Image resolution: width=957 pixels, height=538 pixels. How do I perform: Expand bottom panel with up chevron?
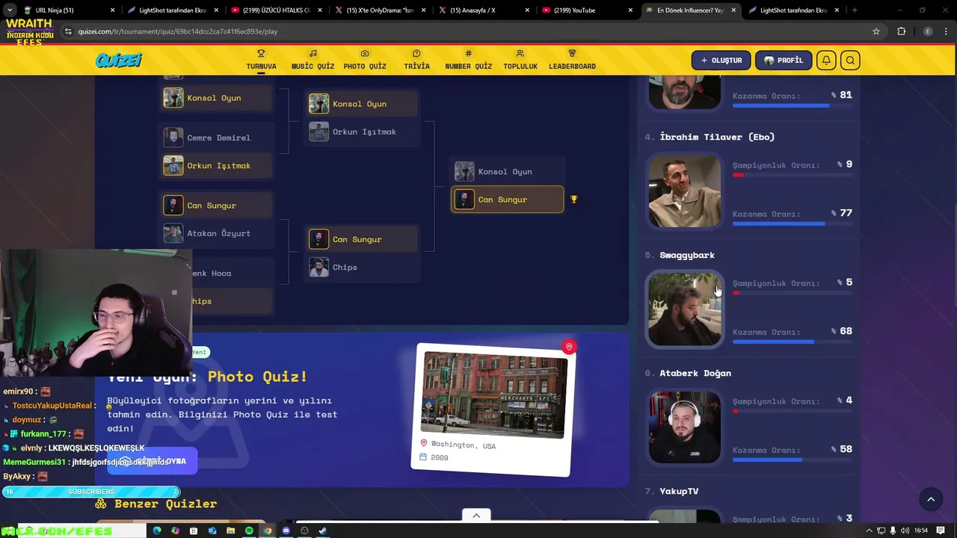click(x=476, y=515)
